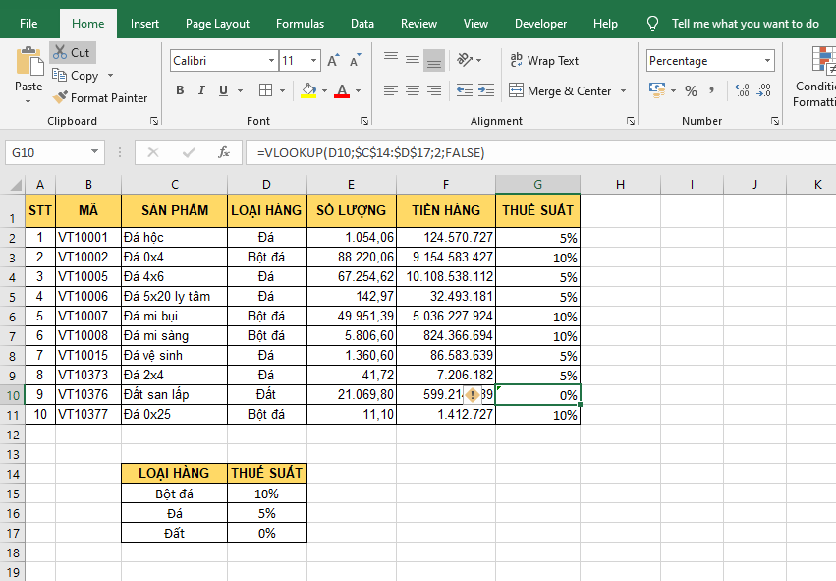Image resolution: width=836 pixels, height=581 pixels.
Task: Apply Percent Style number format
Action: pyautogui.click(x=691, y=91)
